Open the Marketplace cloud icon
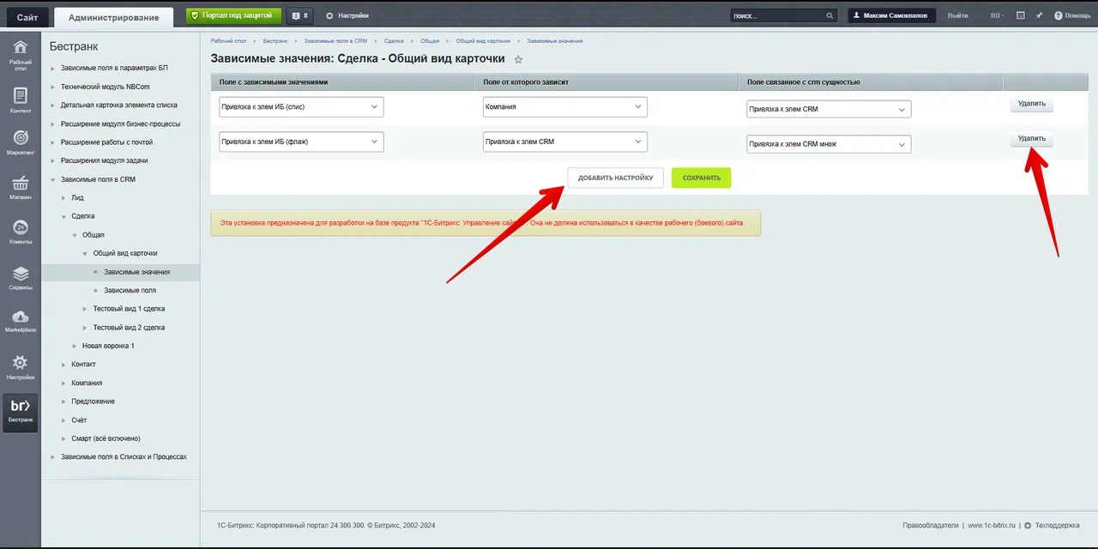The height and width of the screenshot is (549, 1098). [21, 321]
